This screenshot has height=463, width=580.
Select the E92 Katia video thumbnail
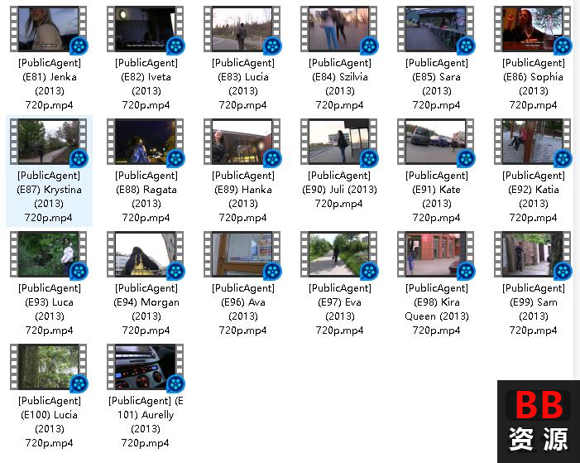(x=533, y=142)
